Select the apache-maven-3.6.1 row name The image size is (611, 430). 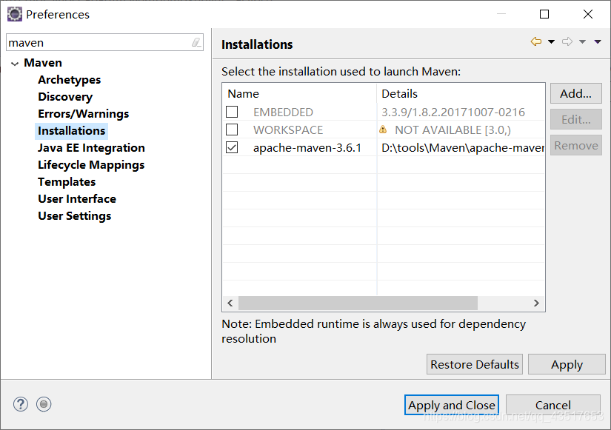click(x=307, y=148)
